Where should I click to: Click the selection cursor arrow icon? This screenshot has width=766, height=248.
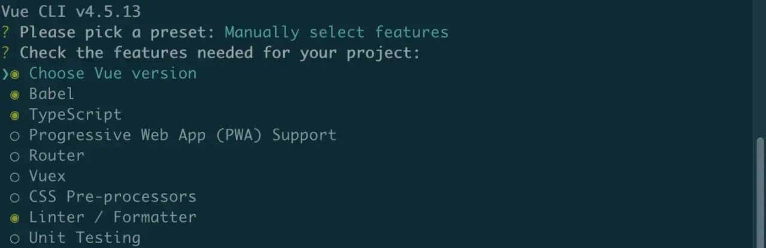click(x=5, y=74)
